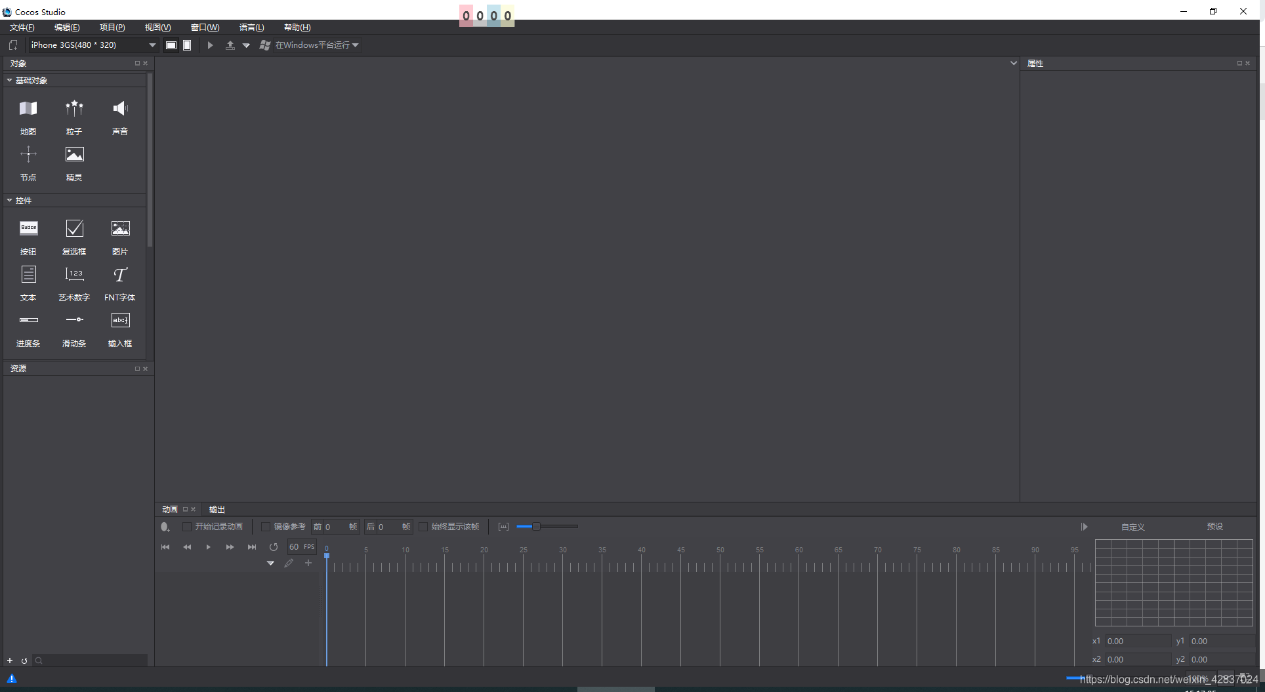Screen dimensions: 1265x692
Task: Open the 窗口(W) menu
Action: 205,28
